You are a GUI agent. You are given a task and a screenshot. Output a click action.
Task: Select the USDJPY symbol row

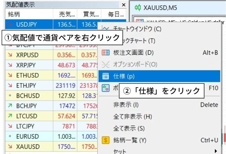pos(51,24)
